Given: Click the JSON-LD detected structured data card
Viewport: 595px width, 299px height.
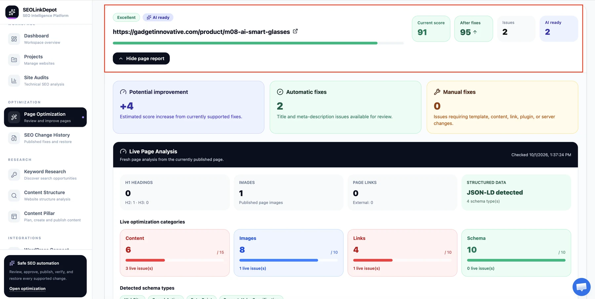Looking at the screenshot, I should point(516,192).
